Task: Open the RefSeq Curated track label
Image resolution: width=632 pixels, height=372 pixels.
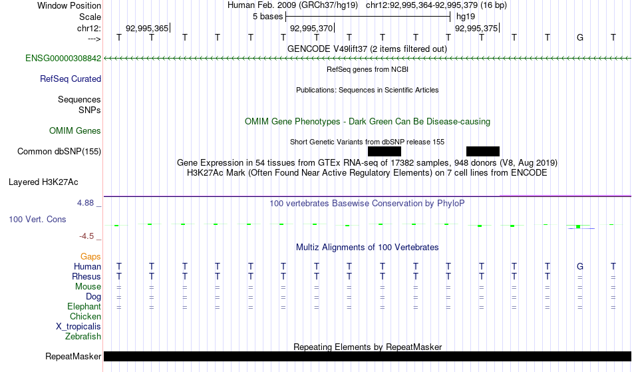Action: [71, 79]
